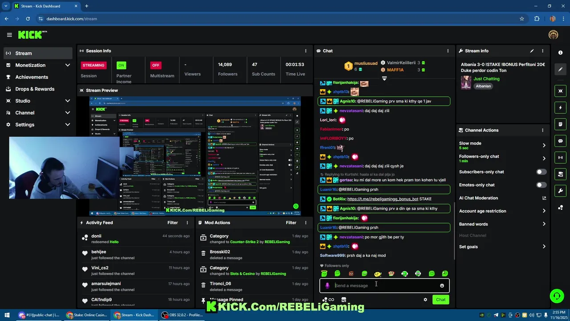Open OBS 32.0.2 in the taskbar
The image size is (570, 321).
(182, 315)
